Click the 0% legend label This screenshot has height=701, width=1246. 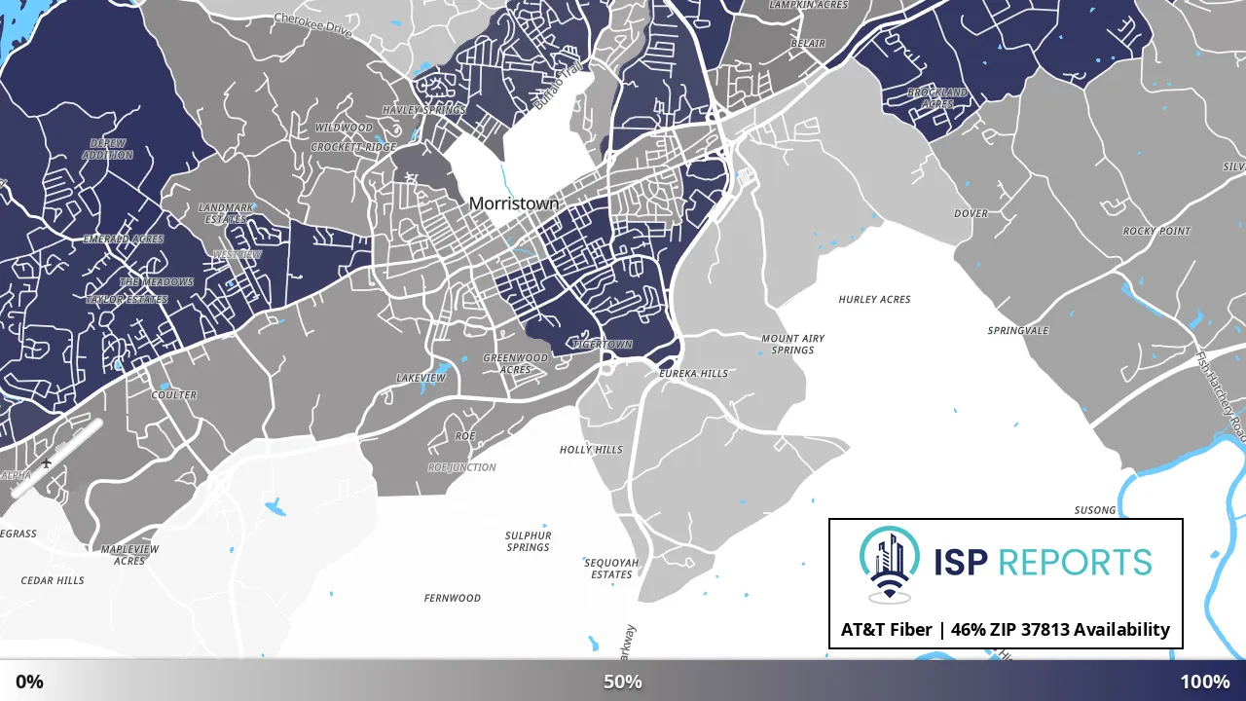coord(29,682)
